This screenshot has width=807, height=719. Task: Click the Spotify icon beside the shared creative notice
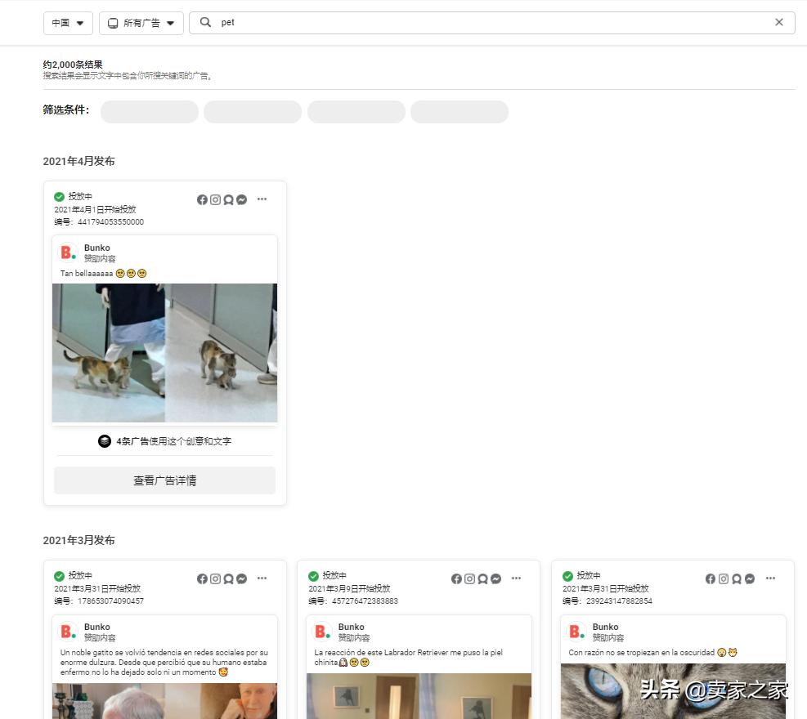(x=105, y=440)
